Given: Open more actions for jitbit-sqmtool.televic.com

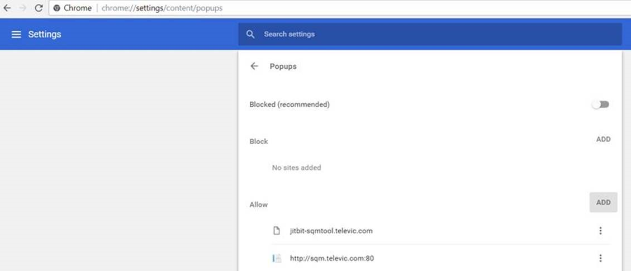Looking at the screenshot, I should click(600, 231).
